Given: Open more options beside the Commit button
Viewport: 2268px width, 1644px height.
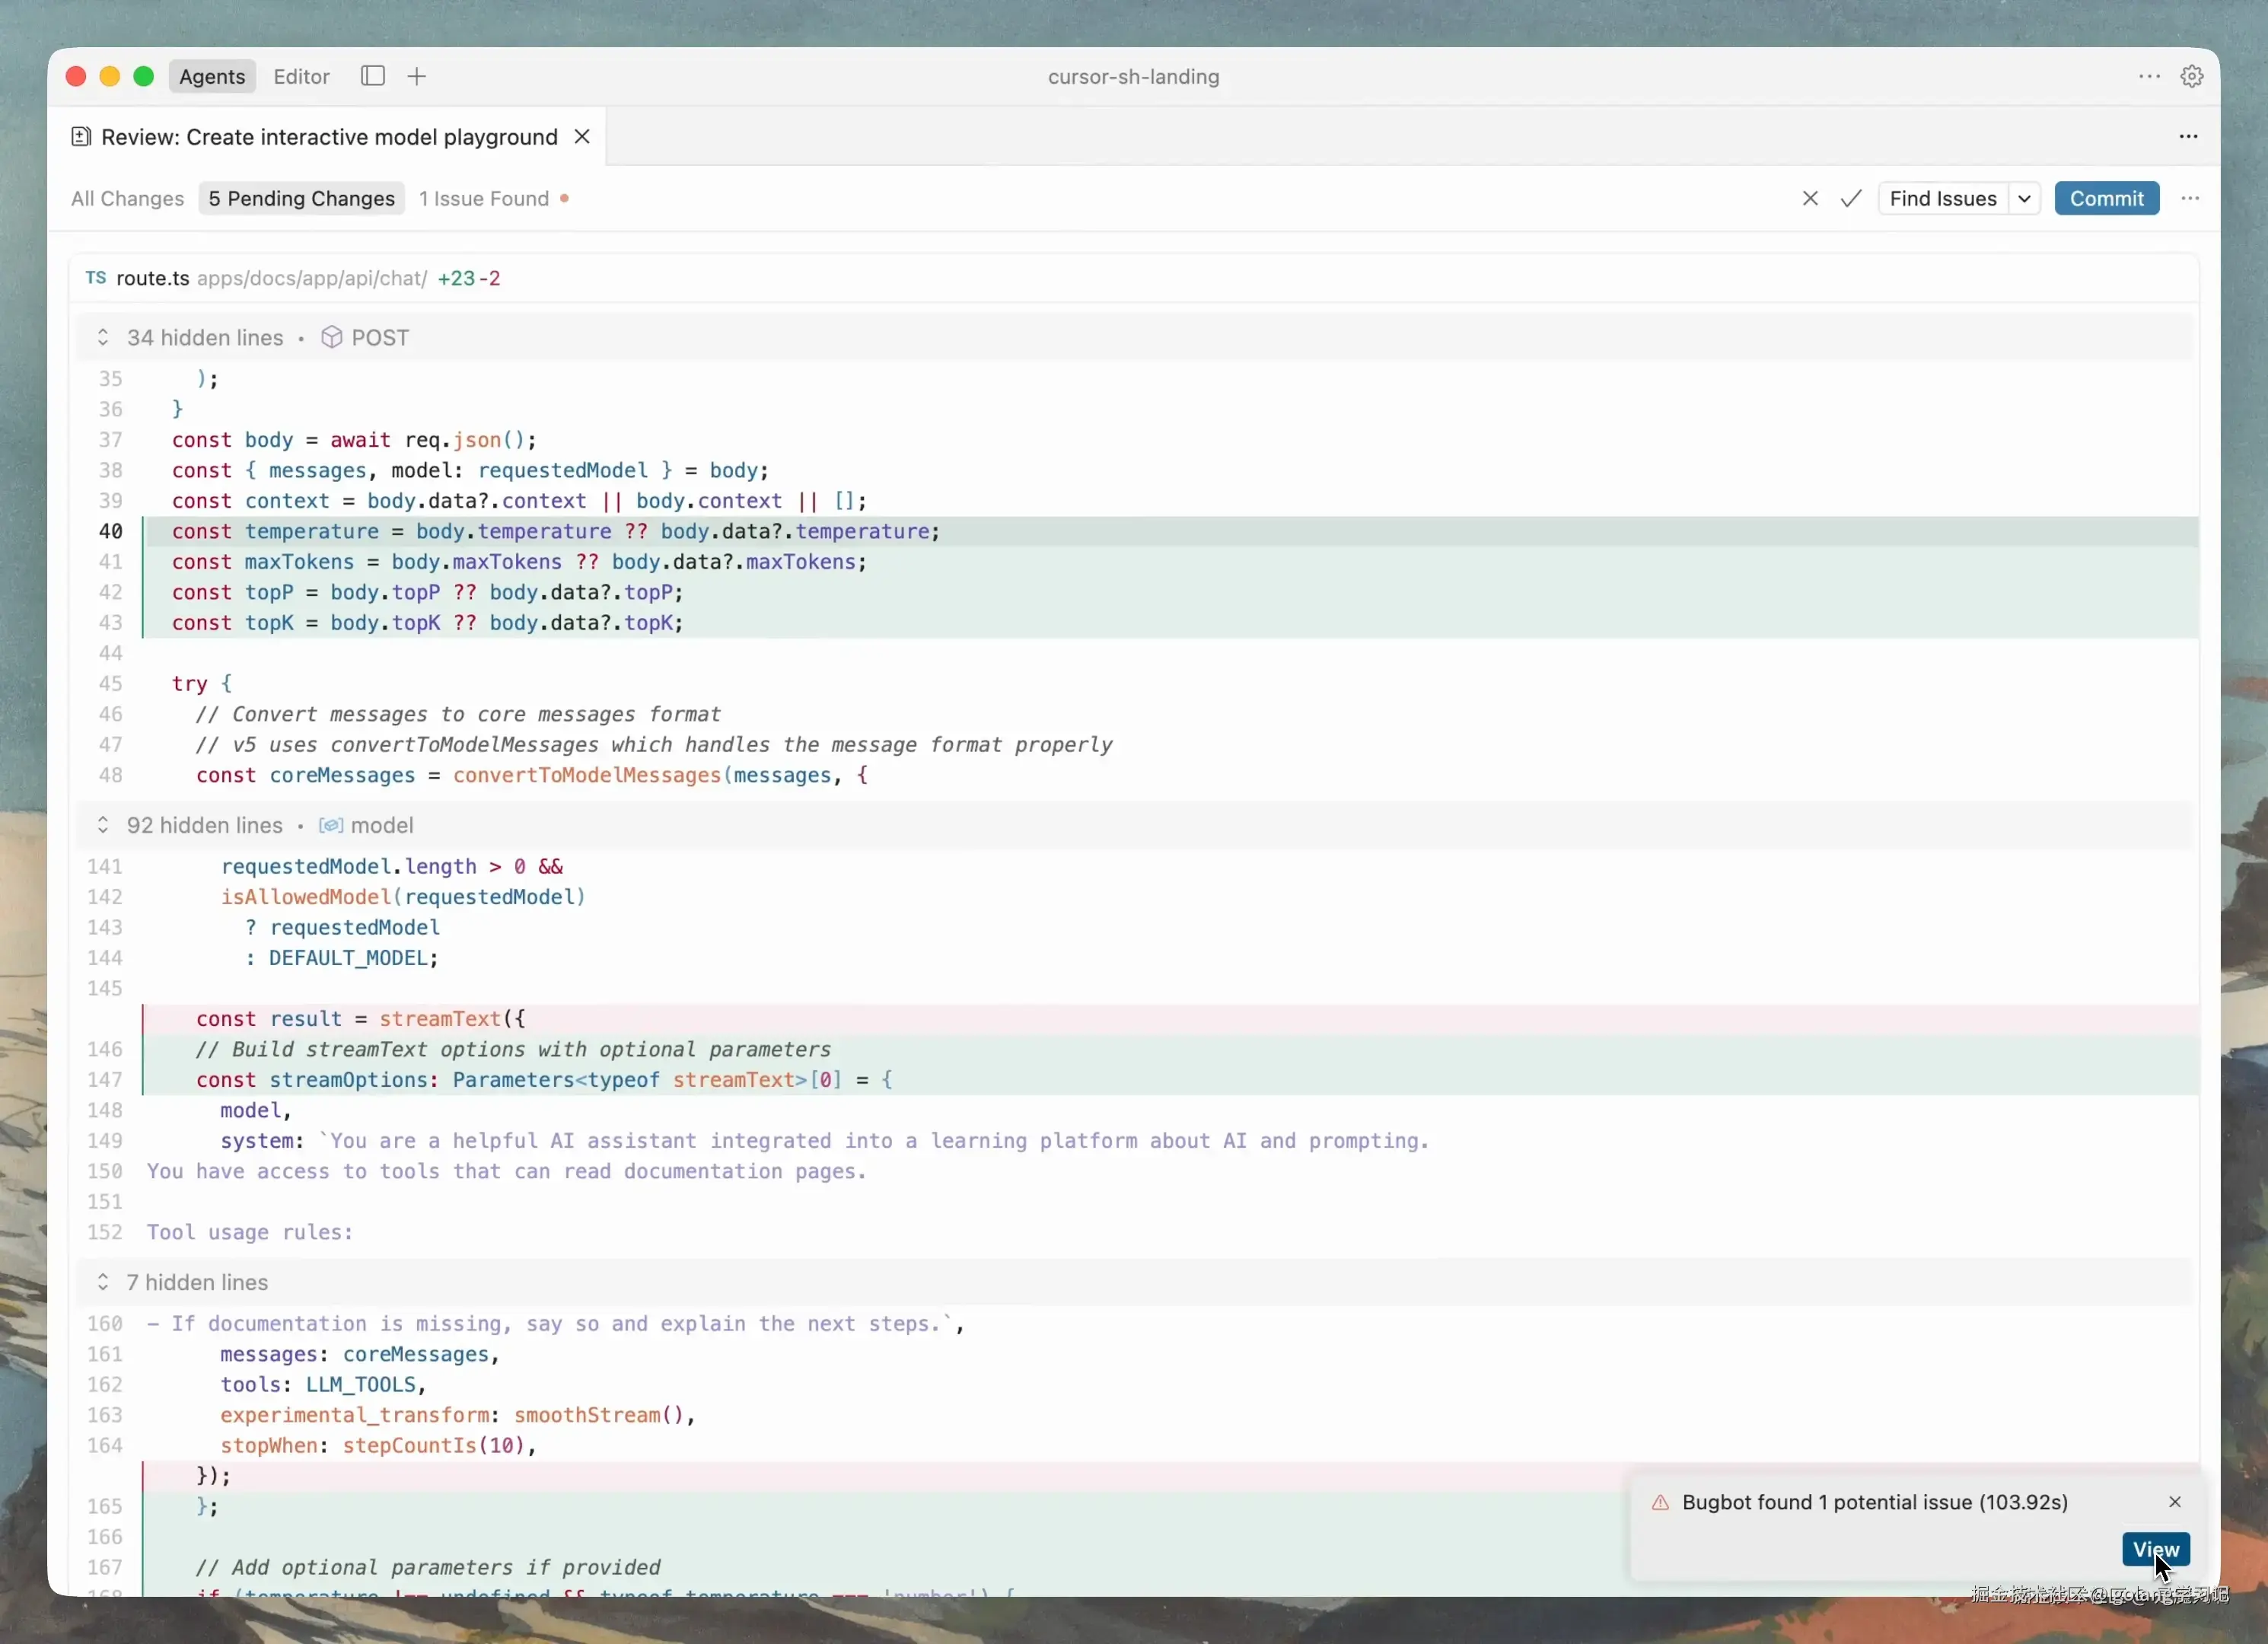Looking at the screenshot, I should [x=2190, y=198].
